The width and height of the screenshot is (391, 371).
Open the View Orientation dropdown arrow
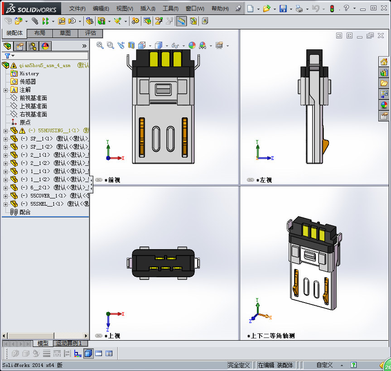click(x=150, y=46)
